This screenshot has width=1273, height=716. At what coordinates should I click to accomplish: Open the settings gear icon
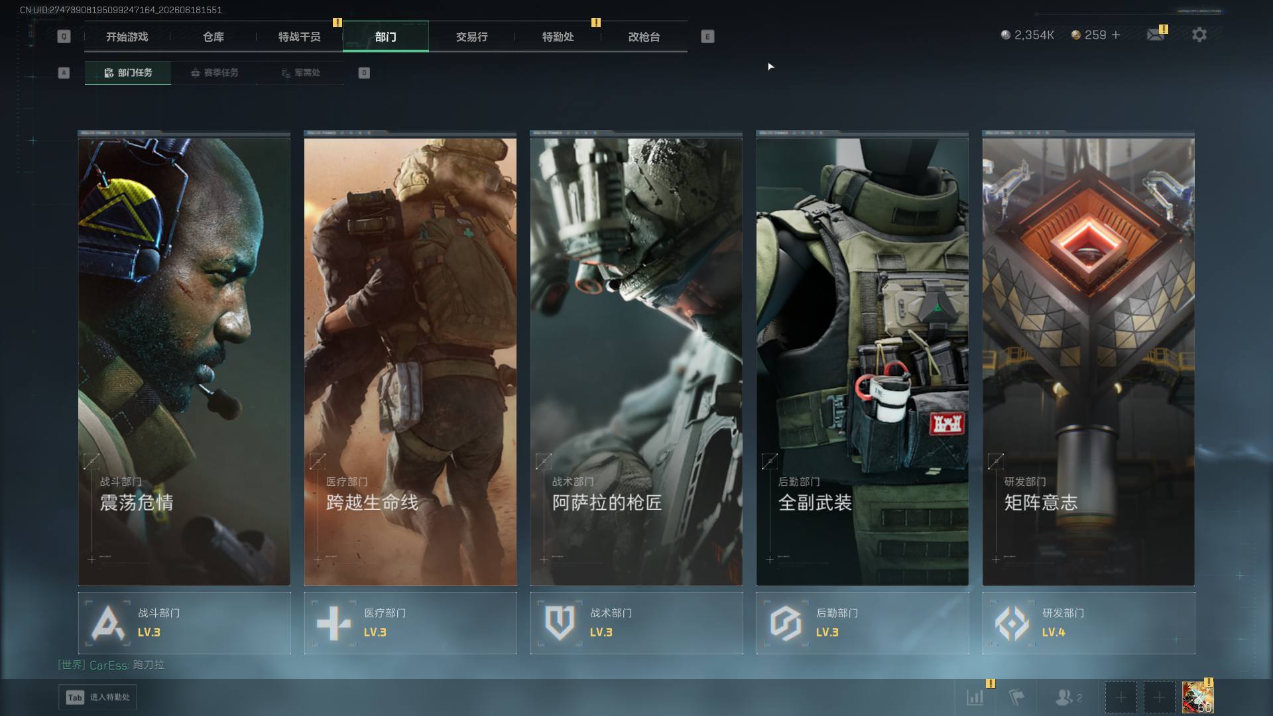(1199, 35)
